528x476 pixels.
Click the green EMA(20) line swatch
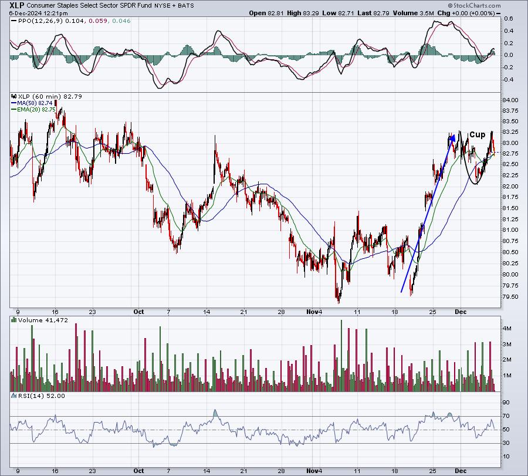click(14, 110)
